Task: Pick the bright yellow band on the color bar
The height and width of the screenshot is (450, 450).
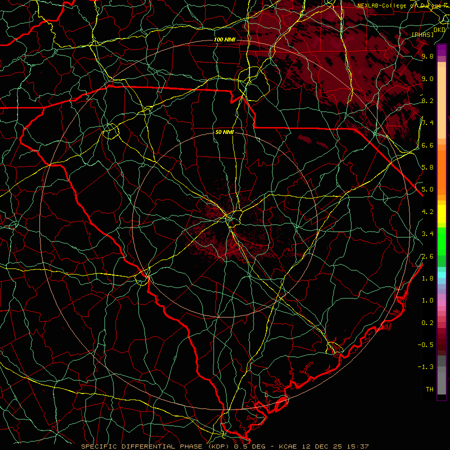Action: pos(441,214)
